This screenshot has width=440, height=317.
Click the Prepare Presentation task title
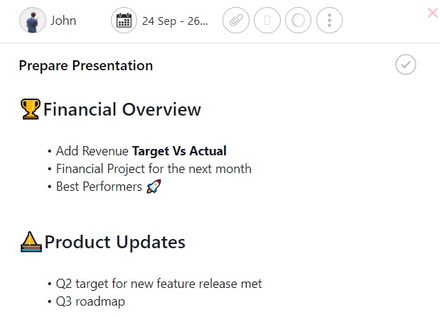[85, 66]
